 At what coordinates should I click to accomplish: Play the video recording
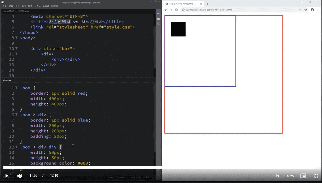tap(7, 176)
